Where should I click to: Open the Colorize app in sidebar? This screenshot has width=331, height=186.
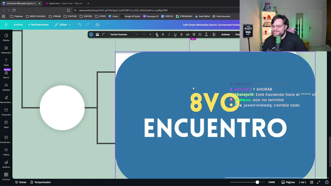6,176
